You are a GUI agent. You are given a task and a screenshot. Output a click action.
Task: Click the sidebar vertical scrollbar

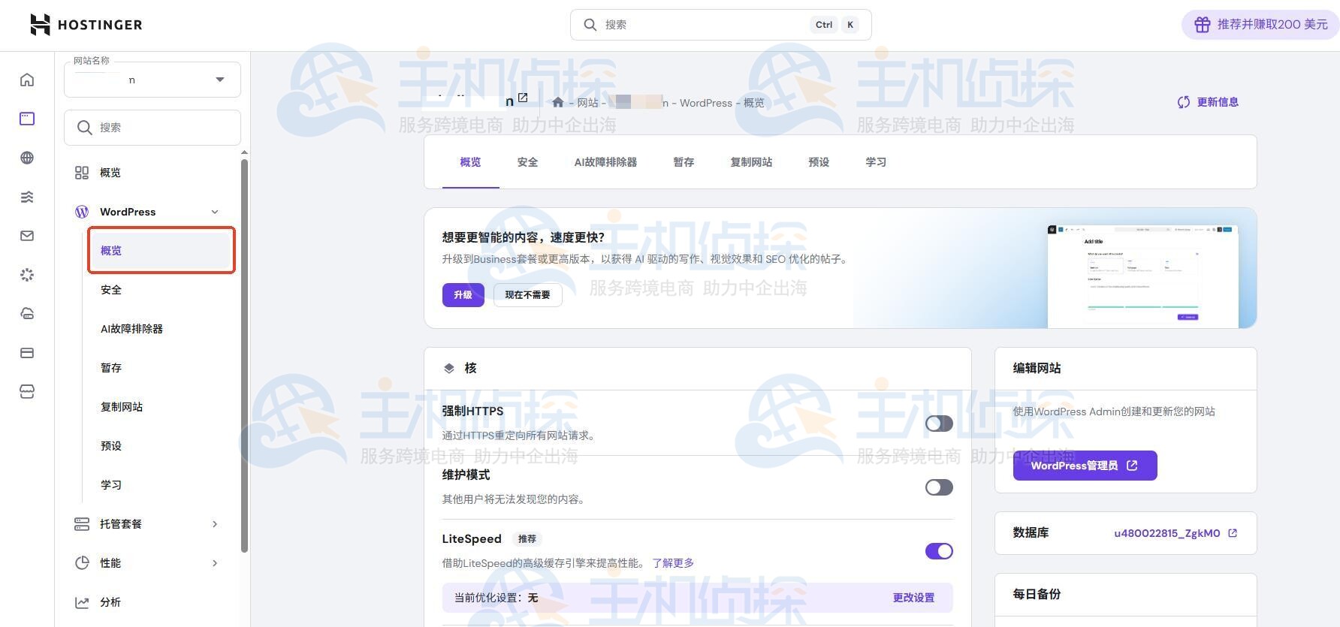[244, 356]
